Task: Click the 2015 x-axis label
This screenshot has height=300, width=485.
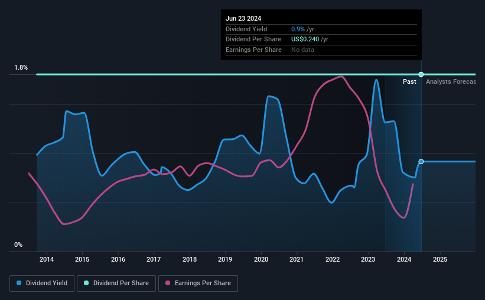Action: point(82,259)
